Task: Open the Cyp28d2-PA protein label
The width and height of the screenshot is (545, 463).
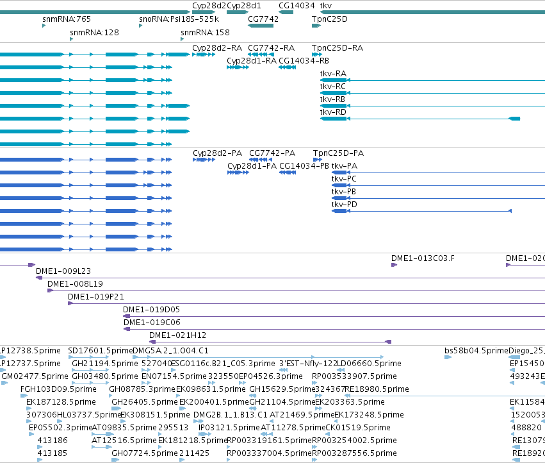Action: point(218,153)
